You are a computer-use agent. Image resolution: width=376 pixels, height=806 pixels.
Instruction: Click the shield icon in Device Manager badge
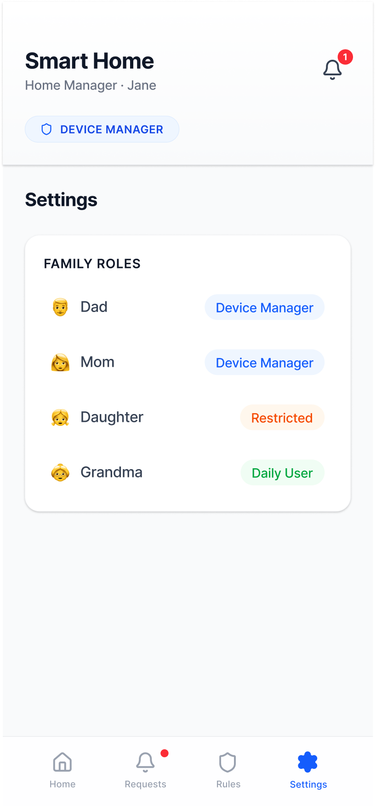46,130
